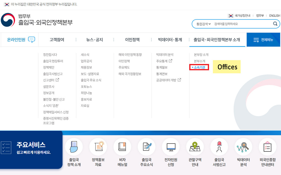
Task: Open 정책홍보 자료 lightbulb icon
Action: [98, 147]
